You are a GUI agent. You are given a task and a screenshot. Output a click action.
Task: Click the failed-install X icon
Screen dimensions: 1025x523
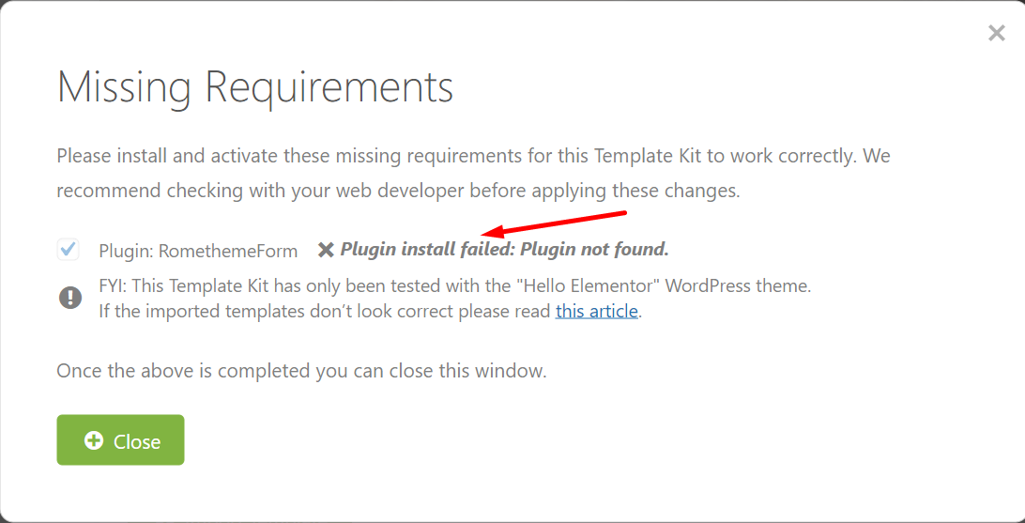[326, 250]
